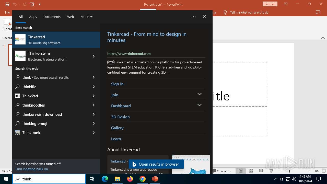327x184 pixels.
Task: Expand arrow beside ThinkPad suggestion
Action: pos(94,96)
